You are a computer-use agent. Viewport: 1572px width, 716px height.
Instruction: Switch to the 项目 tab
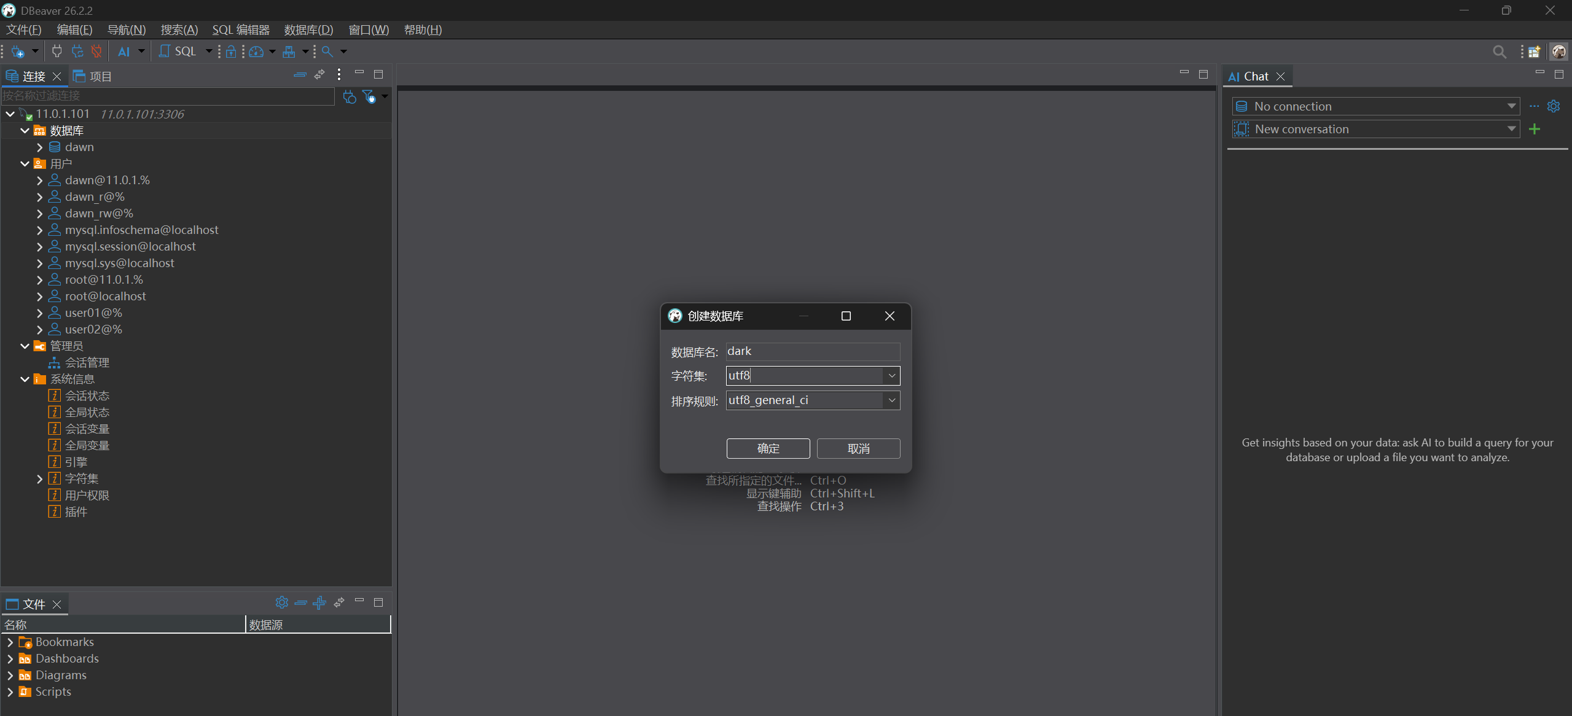[93, 76]
